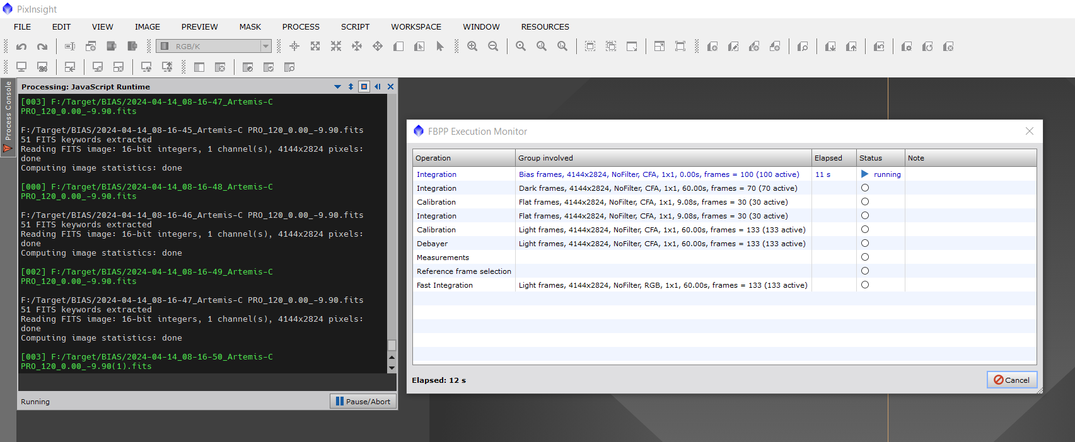This screenshot has height=442, width=1075.
Task: Click the Status column header
Action: point(881,158)
